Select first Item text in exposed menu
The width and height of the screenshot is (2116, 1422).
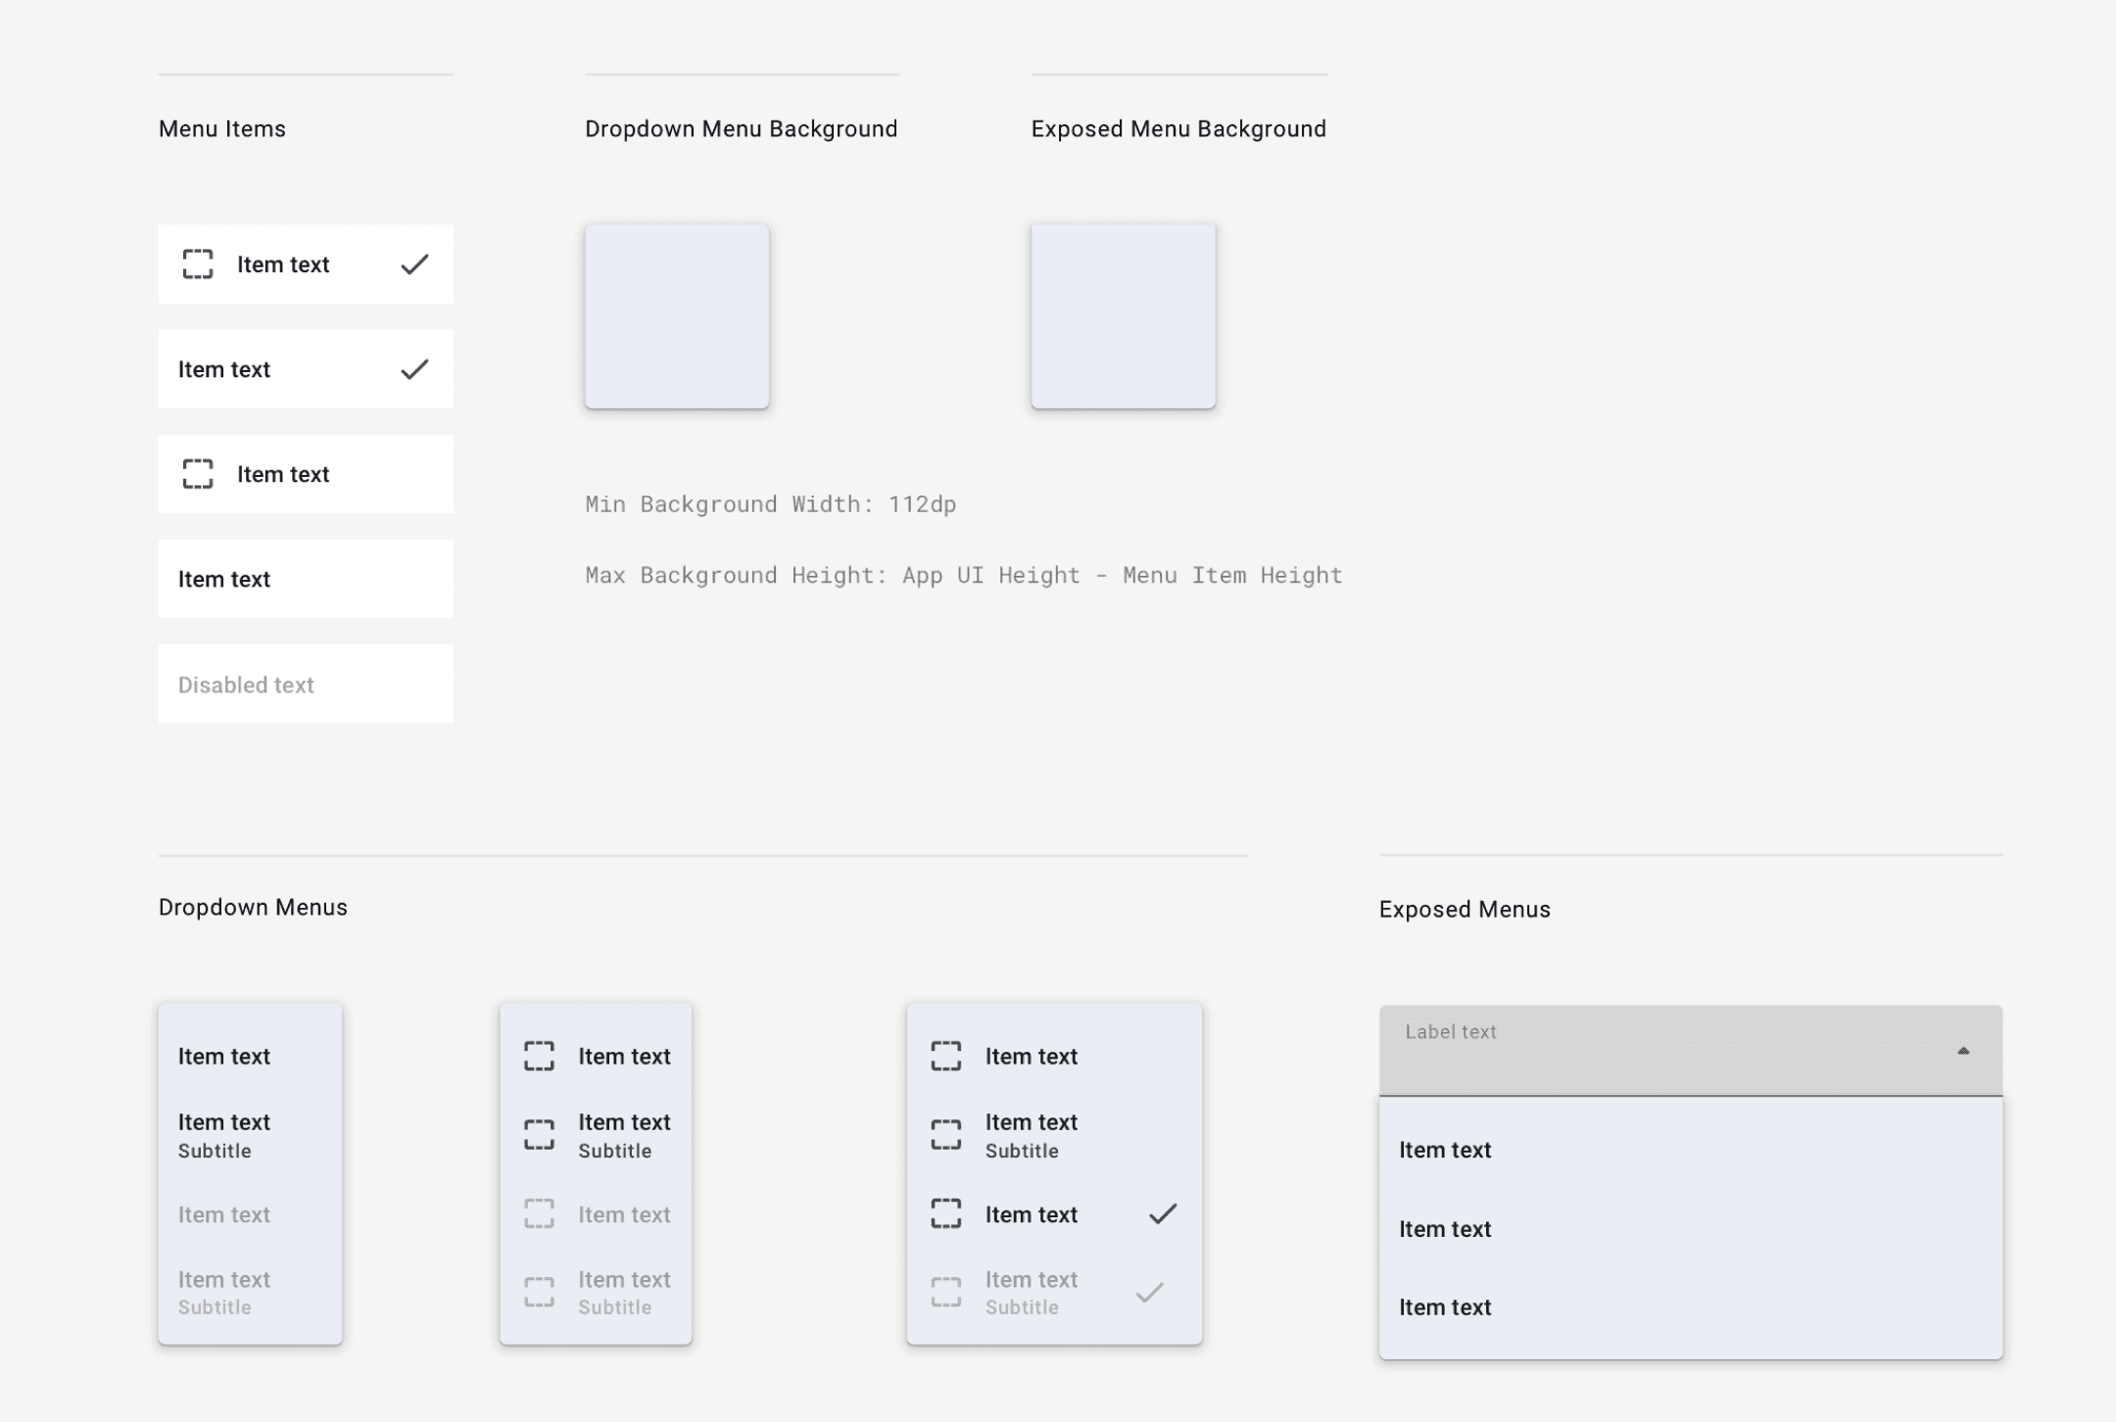tap(1445, 1150)
